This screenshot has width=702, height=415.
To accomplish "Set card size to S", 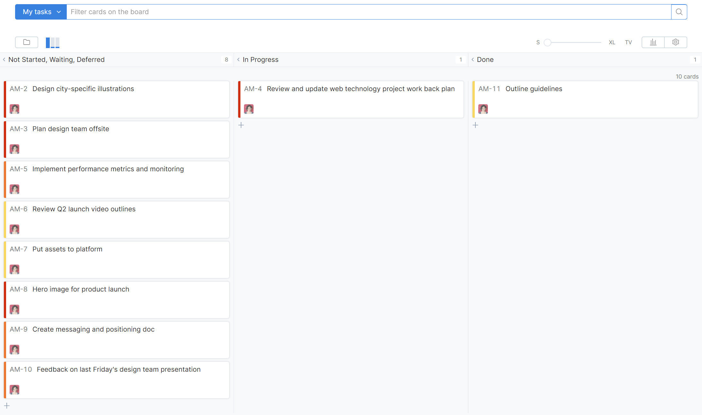I will tap(538, 42).
